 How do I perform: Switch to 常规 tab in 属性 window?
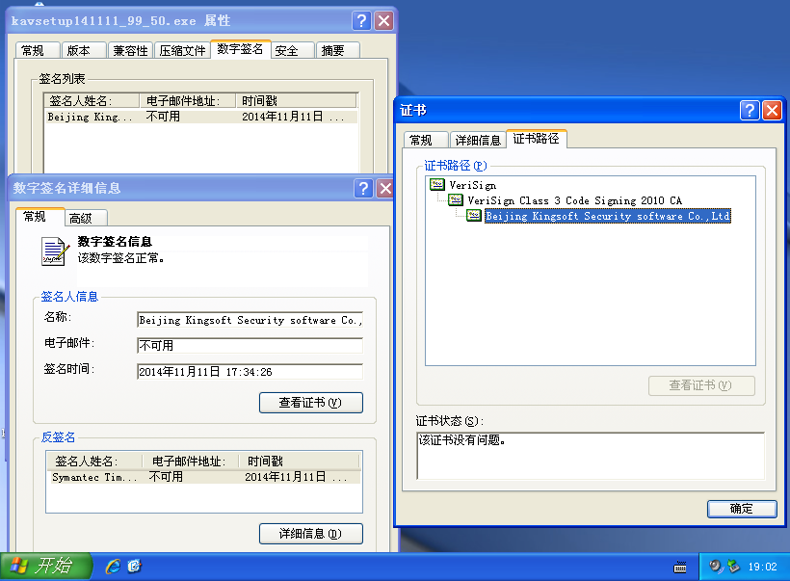point(38,50)
